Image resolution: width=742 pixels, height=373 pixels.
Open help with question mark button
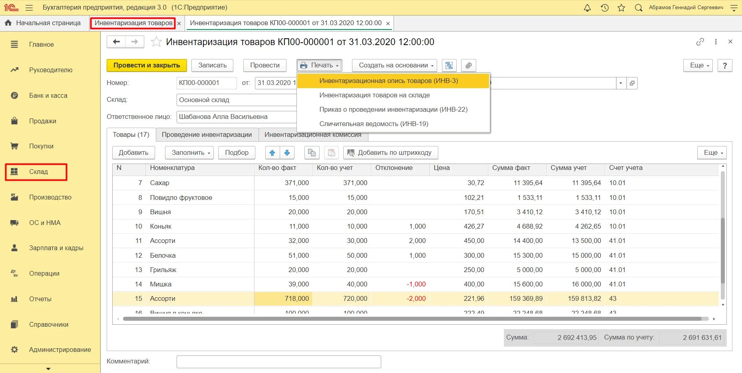tap(725, 65)
